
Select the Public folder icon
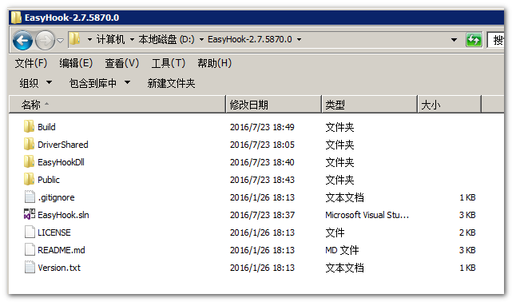[29, 179]
